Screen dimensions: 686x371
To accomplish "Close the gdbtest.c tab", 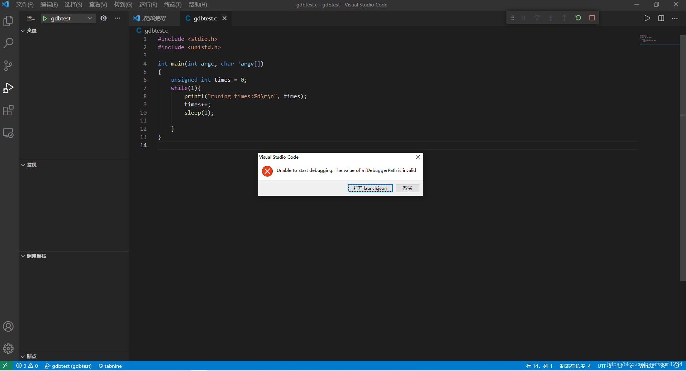I will (x=224, y=18).
